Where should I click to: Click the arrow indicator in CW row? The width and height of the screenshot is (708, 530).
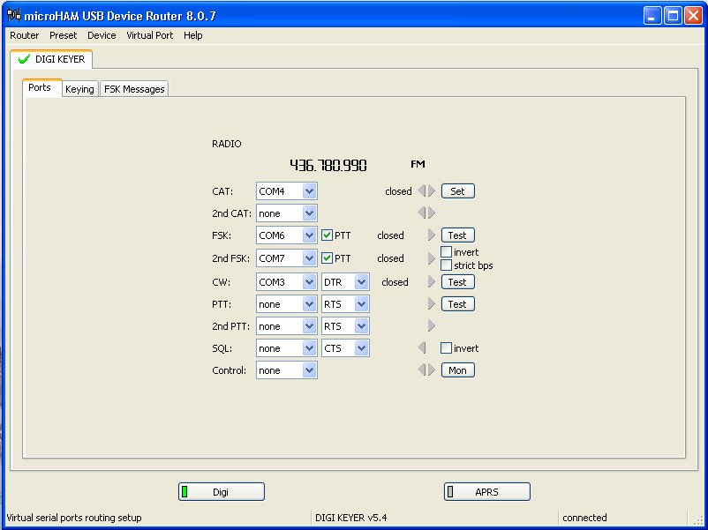(x=432, y=282)
